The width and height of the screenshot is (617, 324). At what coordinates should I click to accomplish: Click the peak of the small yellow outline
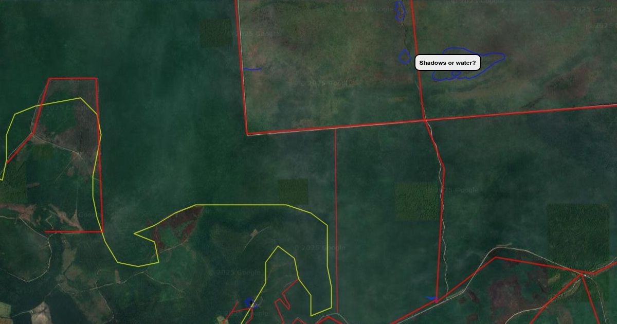[278, 246]
